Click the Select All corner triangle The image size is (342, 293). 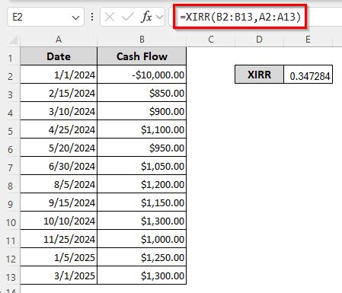point(13,40)
